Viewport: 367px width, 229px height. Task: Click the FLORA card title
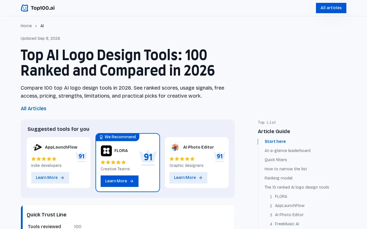coord(121,151)
